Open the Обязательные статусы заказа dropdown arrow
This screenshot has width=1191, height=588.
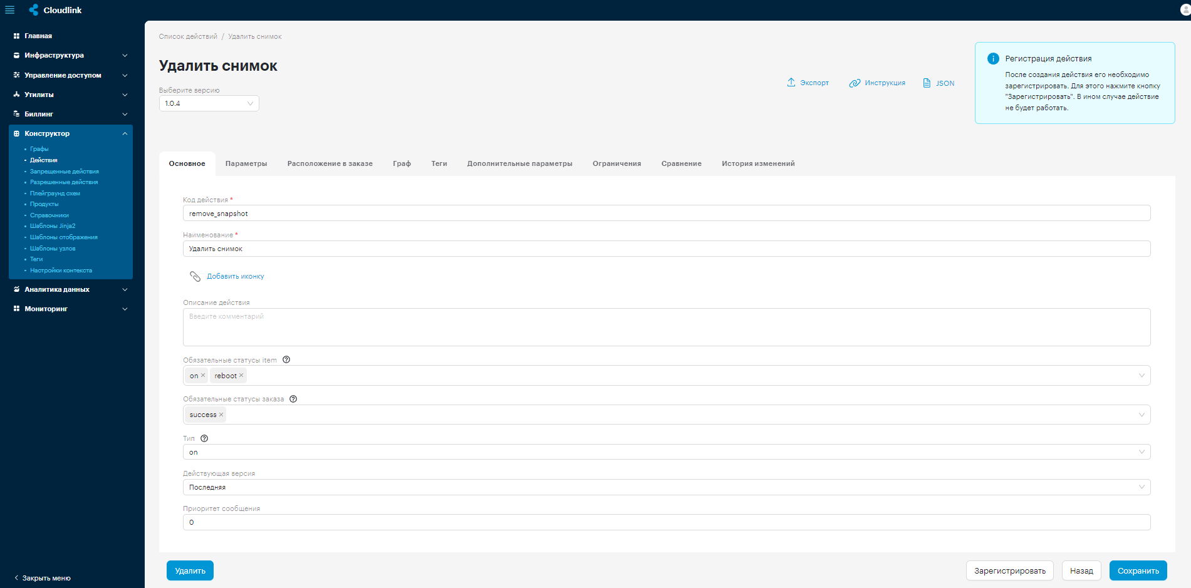[1142, 415]
